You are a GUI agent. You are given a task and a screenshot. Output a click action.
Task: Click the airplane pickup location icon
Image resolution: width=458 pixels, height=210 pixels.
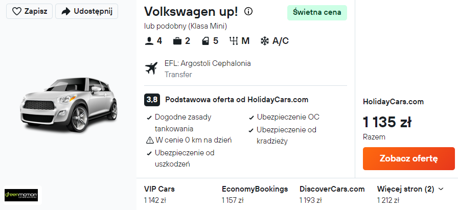coord(151,68)
